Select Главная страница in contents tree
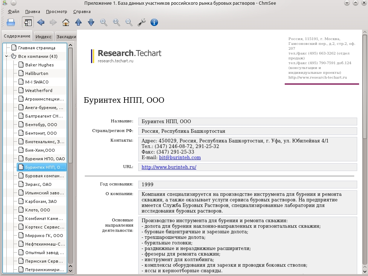 (36, 48)
